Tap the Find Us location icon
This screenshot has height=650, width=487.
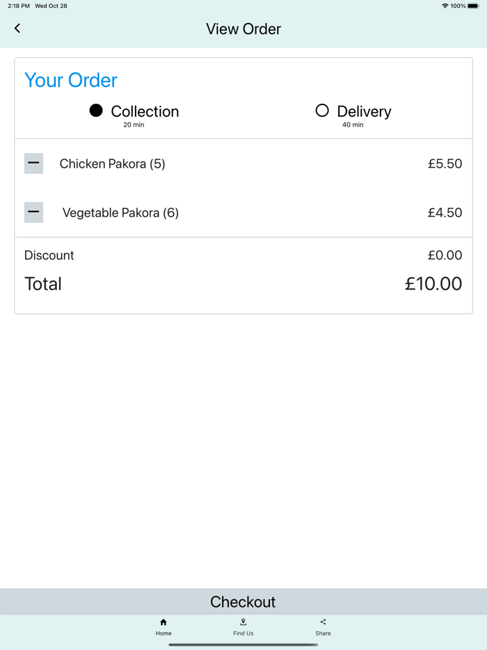[243, 622]
